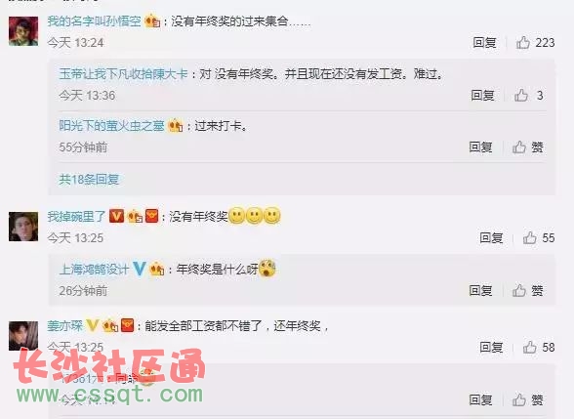Viewport: 574px width, 419px height.
Task: Reply to 上海鸿鹄设计's comment
Action: click(x=480, y=291)
